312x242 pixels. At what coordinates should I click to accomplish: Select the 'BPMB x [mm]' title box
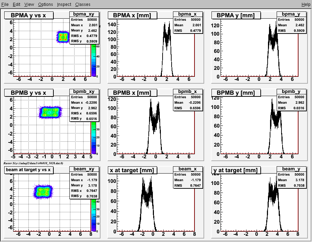[132, 93]
